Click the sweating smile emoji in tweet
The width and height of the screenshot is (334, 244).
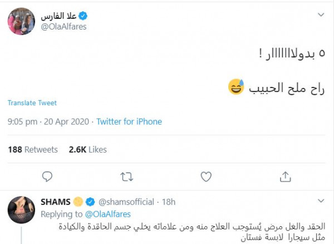point(236,87)
